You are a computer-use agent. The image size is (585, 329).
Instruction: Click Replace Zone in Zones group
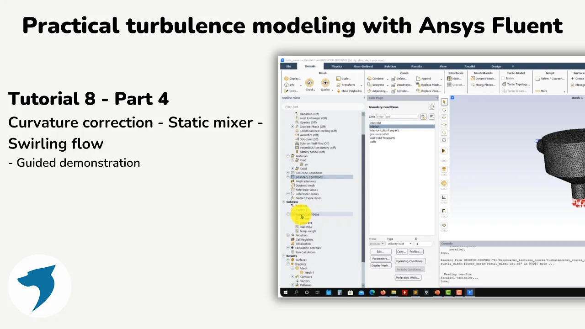429,91
